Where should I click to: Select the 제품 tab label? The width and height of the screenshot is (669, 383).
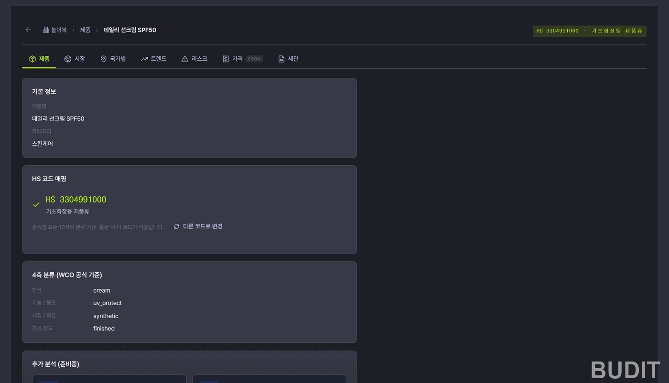coord(44,59)
